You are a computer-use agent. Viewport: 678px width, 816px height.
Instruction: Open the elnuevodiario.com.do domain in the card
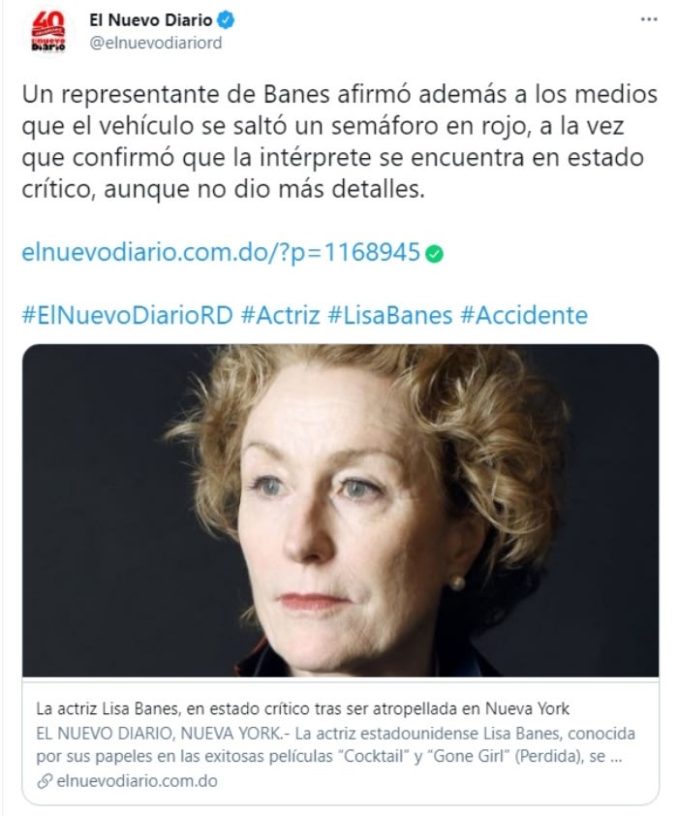click(137, 781)
